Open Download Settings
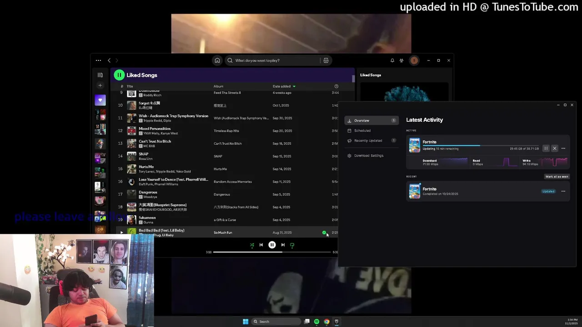 pyautogui.click(x=371, y=155)
